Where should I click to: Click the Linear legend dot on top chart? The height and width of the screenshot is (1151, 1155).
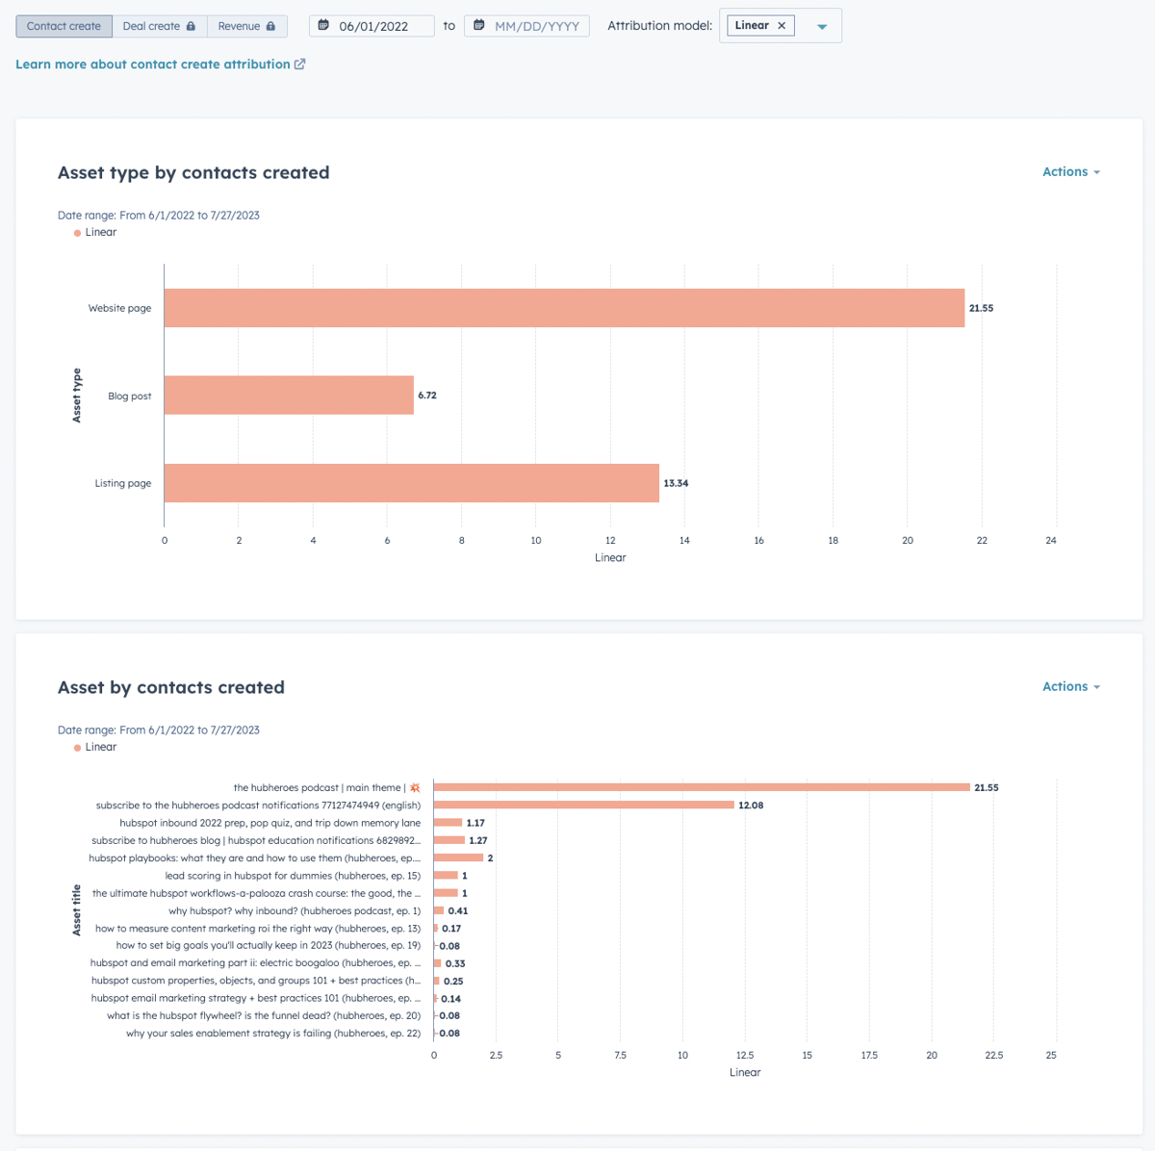pyautogui.click(x=76, y=232)
